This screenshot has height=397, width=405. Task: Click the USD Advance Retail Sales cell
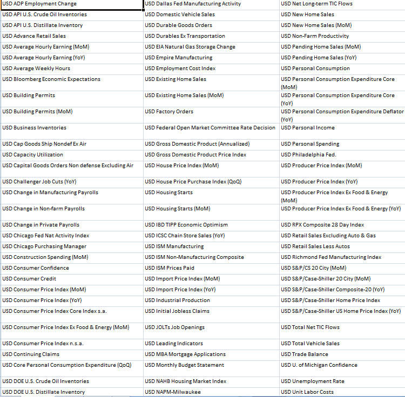coord(72,37)
